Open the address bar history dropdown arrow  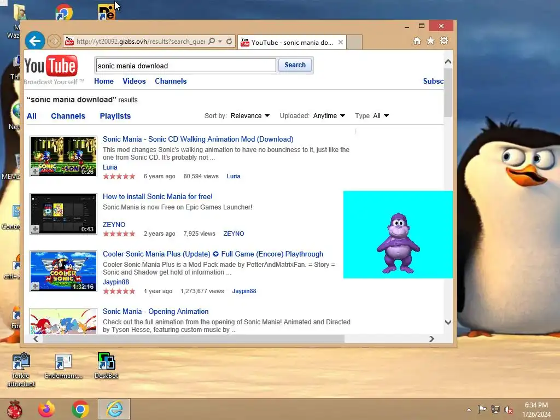coord(220,42)
